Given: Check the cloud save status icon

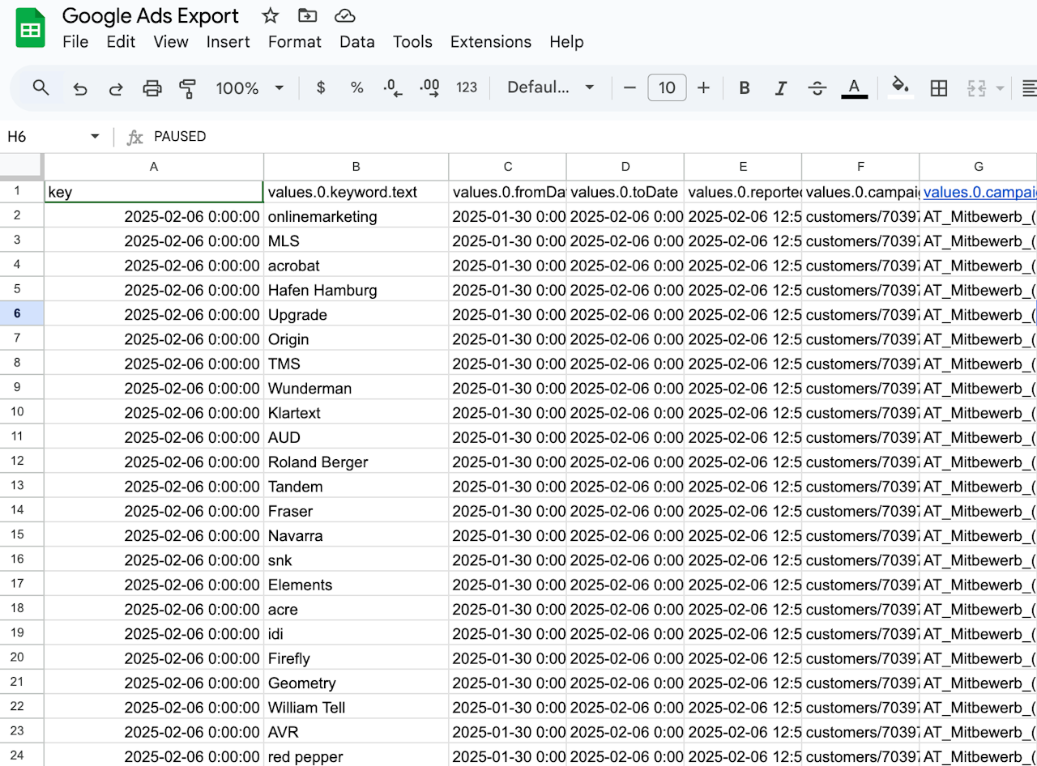Looking at the screenshot, I should [344, 16].
